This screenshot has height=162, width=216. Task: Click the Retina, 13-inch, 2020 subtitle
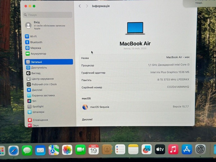tap(135, 48)
